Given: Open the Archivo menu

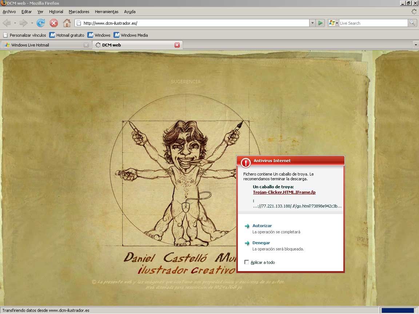Looking at the screenshot, I should click(9, 12).
